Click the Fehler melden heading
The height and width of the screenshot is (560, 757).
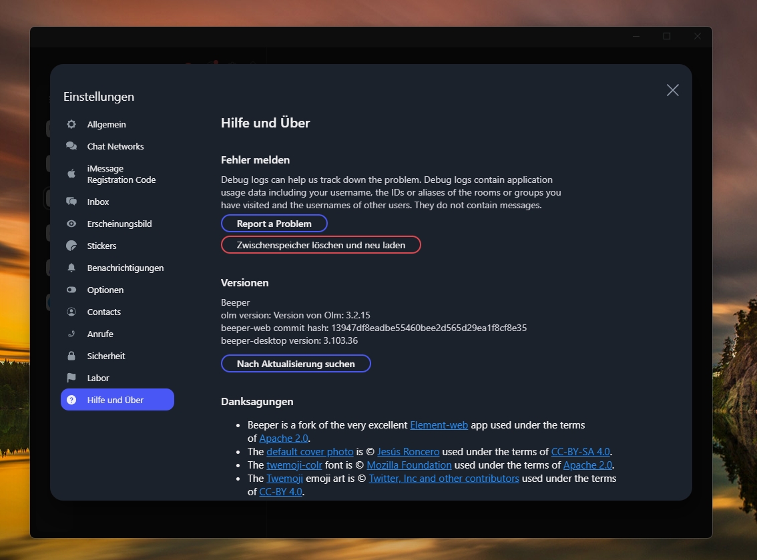coord(256,160)
